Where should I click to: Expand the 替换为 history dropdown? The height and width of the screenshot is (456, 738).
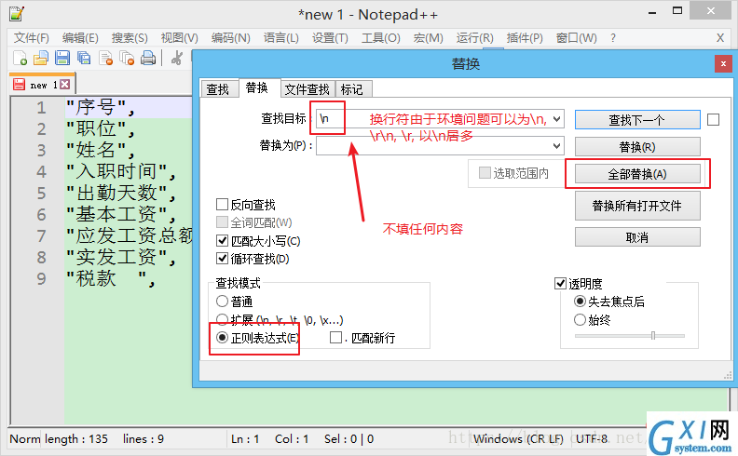point(557,146)
